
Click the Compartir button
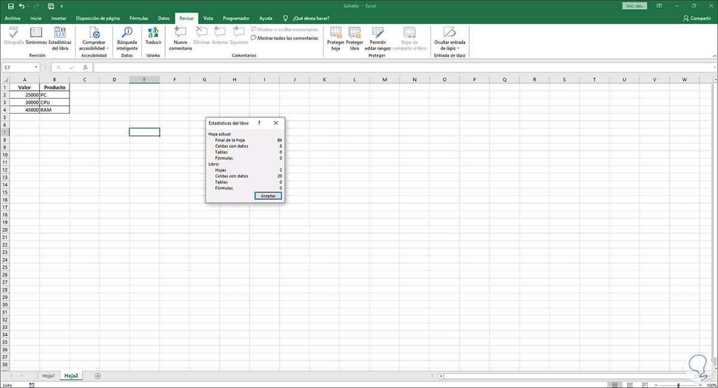(697, 19)
